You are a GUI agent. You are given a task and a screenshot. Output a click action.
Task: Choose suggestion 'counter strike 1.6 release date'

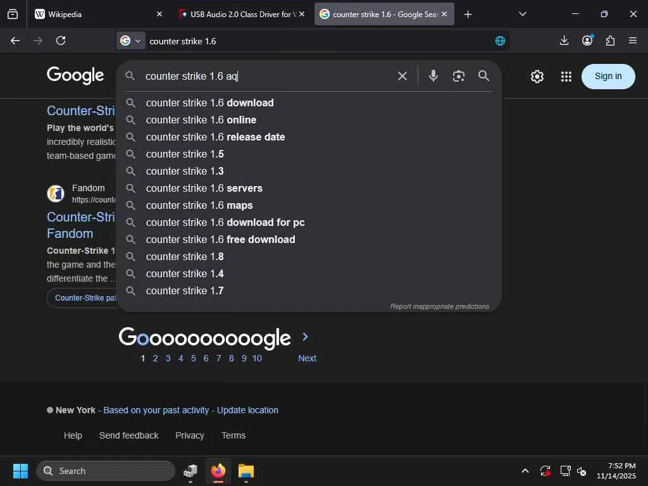309,137
